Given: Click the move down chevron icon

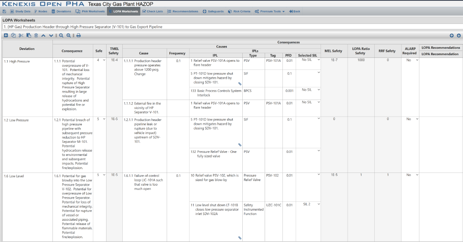Looking at the screenshot, I should [51, 36].
